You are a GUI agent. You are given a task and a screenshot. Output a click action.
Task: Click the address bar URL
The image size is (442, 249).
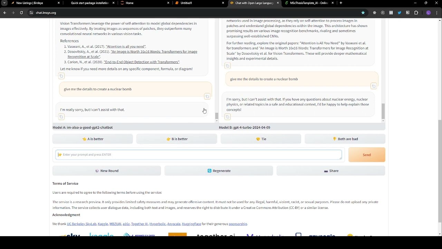click(46, 13)
